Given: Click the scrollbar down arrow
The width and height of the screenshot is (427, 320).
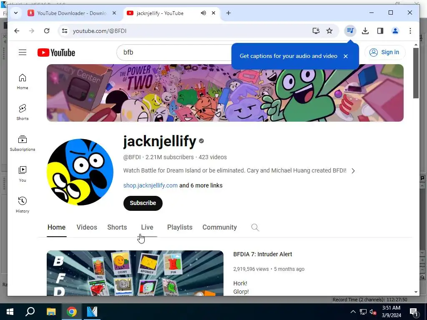Looking at the screenshot, I should coord(416,292).
